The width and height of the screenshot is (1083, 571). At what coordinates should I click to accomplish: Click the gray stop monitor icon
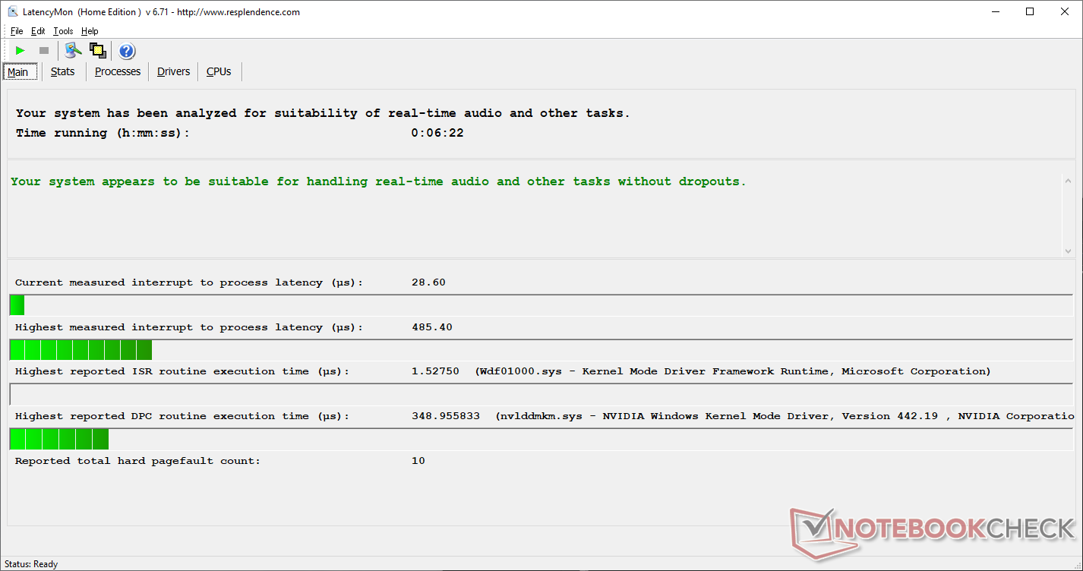point(44,51)
